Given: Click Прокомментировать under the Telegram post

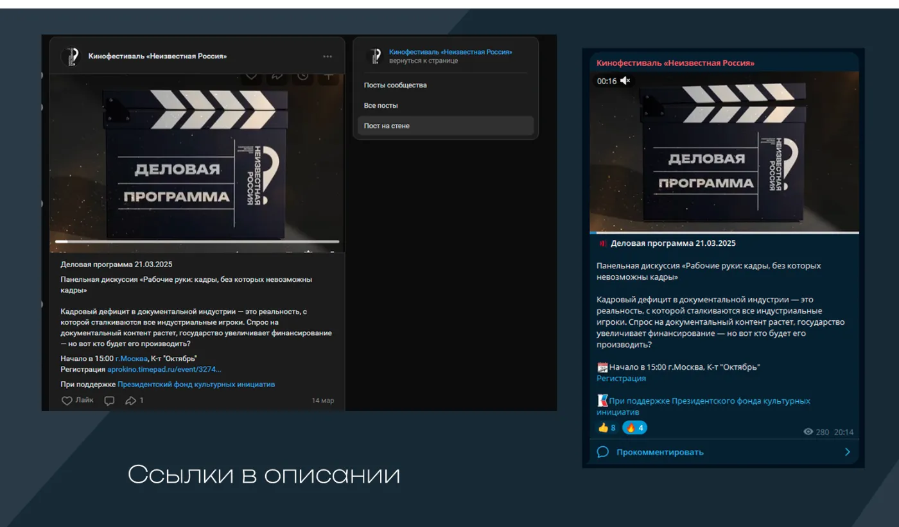Looking at the screenshot, I should pyautogui.click(x=660, y=452).
